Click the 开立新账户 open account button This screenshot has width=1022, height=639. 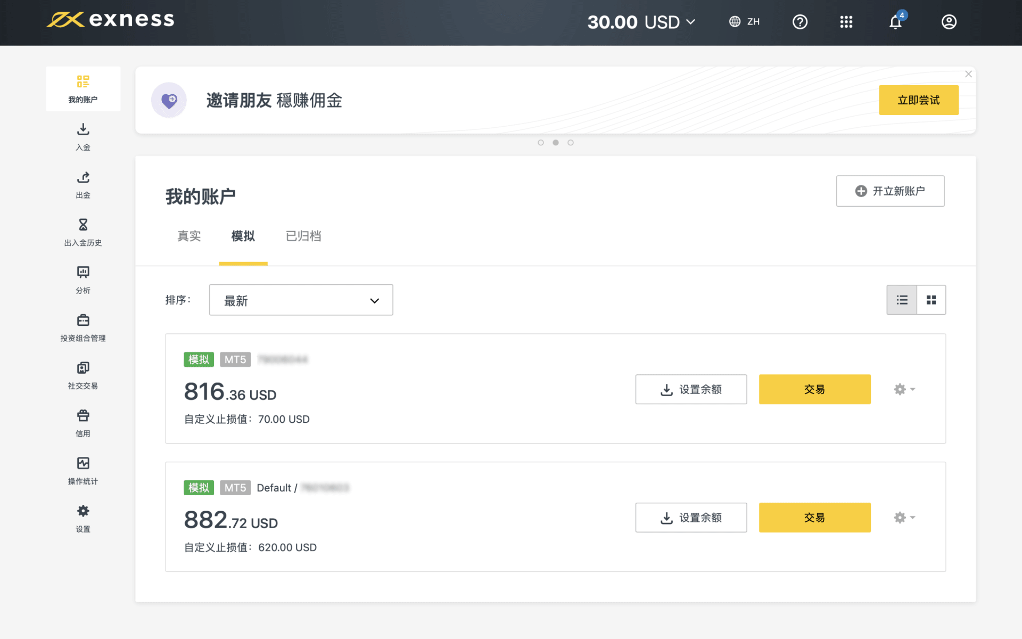pyautogui.click(x=890, y=191)
